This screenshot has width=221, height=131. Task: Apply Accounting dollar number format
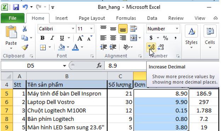pos(151,38)
